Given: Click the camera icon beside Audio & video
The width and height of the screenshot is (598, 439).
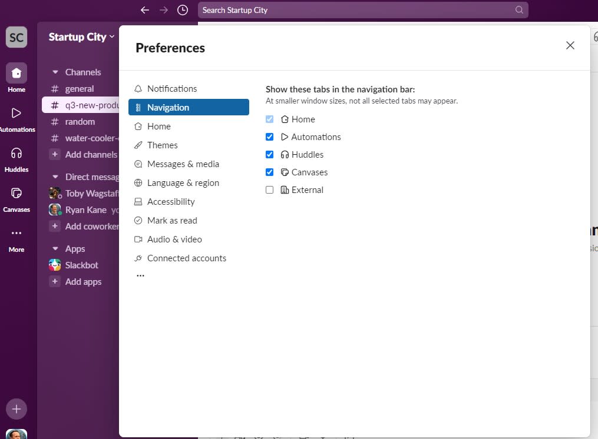Looking at the screenshot, I should click(x=138, y=240).
